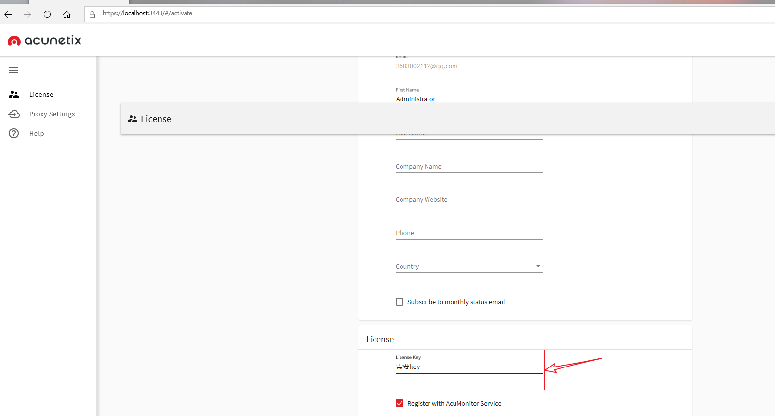
Task: Click the 'Subscribe to monthly status email' label
Action: [456, 302]
